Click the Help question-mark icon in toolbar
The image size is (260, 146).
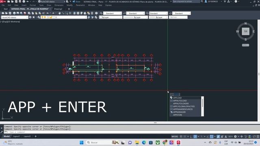pos(96,13)
